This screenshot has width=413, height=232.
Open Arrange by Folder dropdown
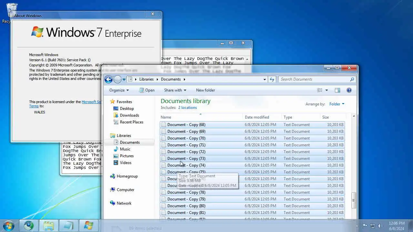tap(337, 104)
